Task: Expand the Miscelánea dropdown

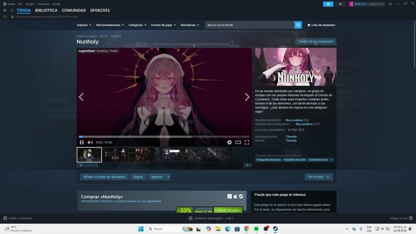Action: point(190,25)
